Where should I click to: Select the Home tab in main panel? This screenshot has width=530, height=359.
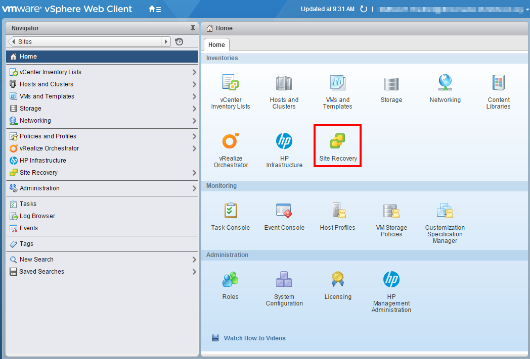(216, 45)
